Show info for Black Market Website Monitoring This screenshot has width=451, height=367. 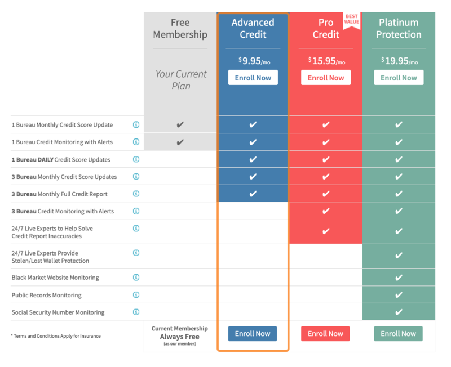click(x=136, y=278)
